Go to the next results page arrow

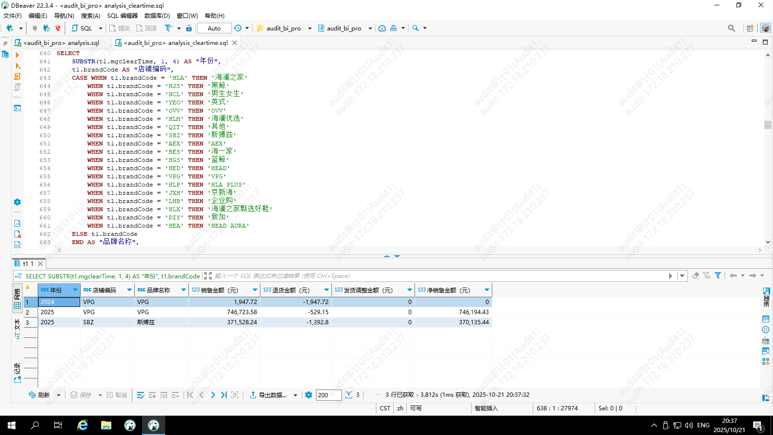point(213,395)
